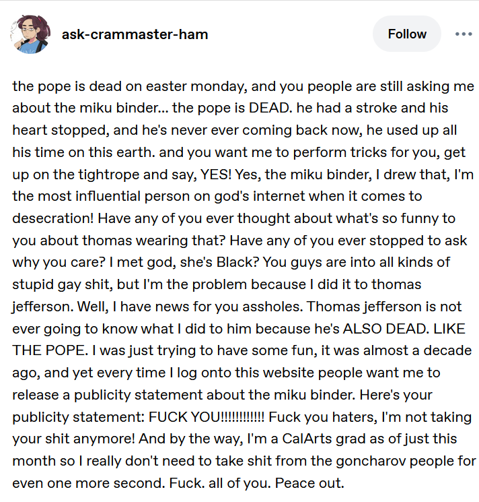Click the first word "the" opening the post
Image resolution: width=479 pixels, height=502 pixels.
click(x=23, y=86)
